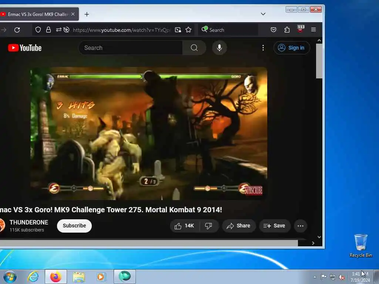The width and height of the screenshot is (379, 284).
Task: Open a new tab with plus button
Action: tap(87, 14)
